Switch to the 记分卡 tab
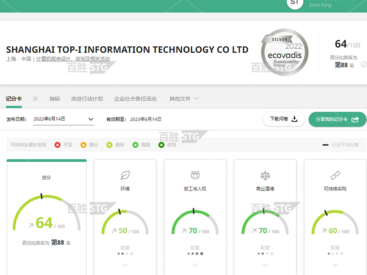The width and height of the screenshot is (367, 275). pyautogui.click(x=14, y=99)
